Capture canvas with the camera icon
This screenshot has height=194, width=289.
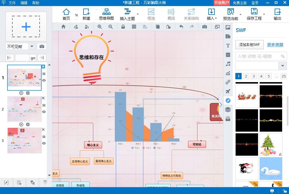(x=205, y=27)
